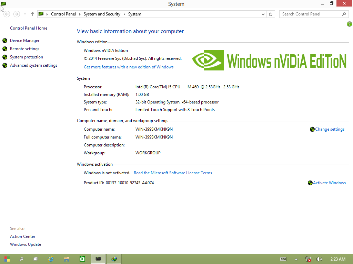Image resolution: width=353 pixels, height=264 pixels.
Task: Click System breadcrumb item
Action: point(135,14)
